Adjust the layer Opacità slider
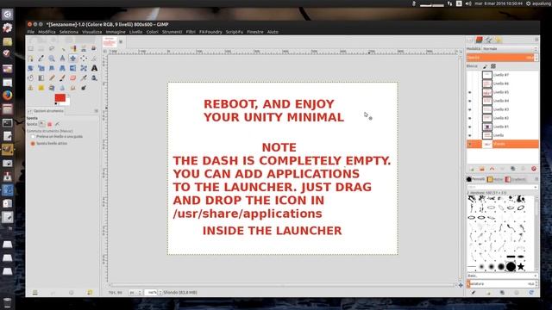Screen dimensions: 552x310 click(500, 58)
